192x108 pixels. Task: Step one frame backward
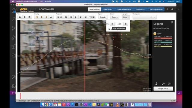coord(71,17)
